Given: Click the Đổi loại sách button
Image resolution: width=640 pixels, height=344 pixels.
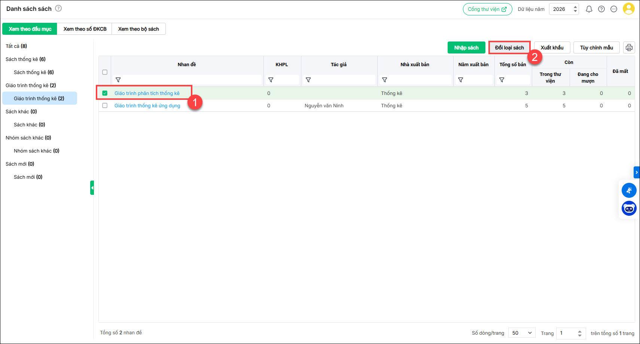Looking at the screenshot, I should [x=509, y=47].
